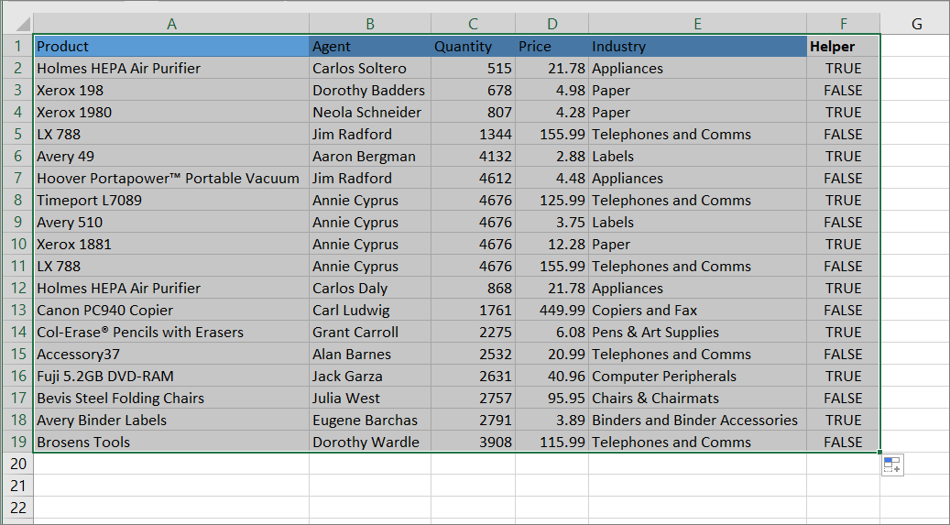This screenshot has width=950, height=525.
Task: Click the Helper header cell
Action: [844, 46]
